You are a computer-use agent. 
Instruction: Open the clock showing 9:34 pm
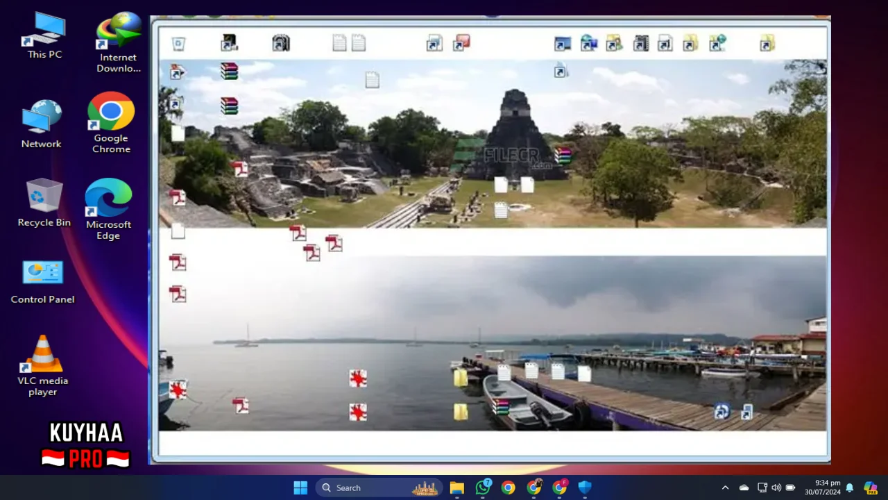[x=823, y=487]
